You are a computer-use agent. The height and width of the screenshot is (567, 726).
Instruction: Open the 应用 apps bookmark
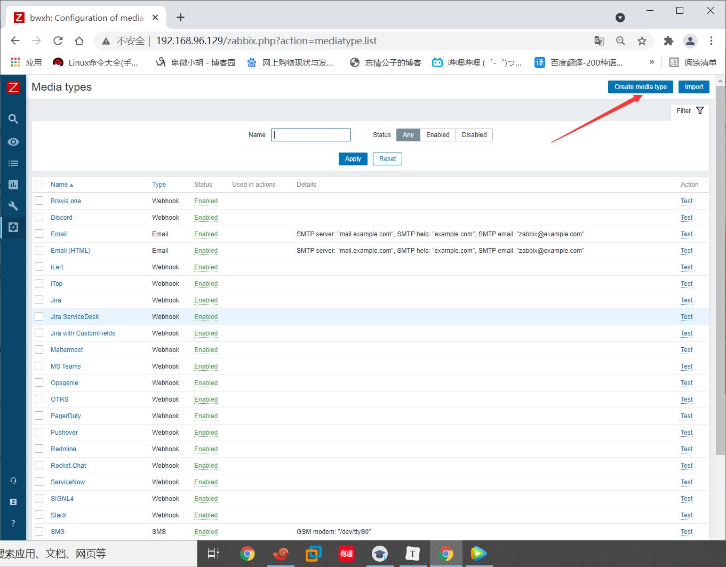[26, 62]
